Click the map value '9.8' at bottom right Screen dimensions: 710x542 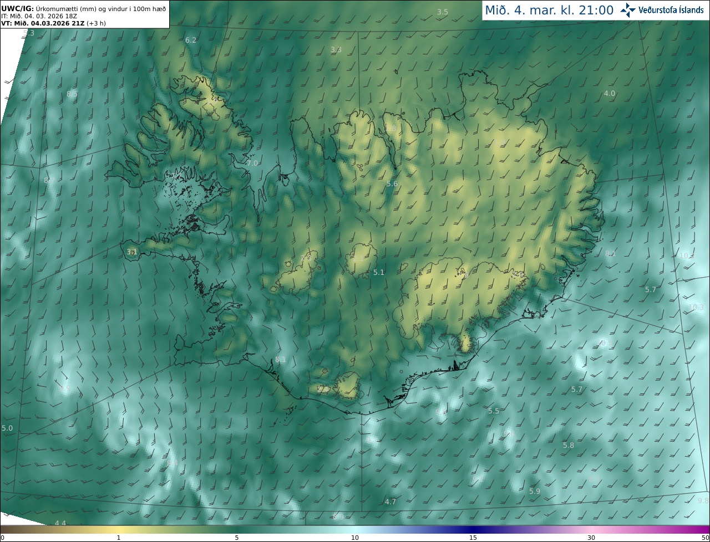click(703, 500)
